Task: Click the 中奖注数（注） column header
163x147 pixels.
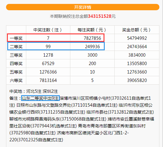Action: click(x=48, y=30)
